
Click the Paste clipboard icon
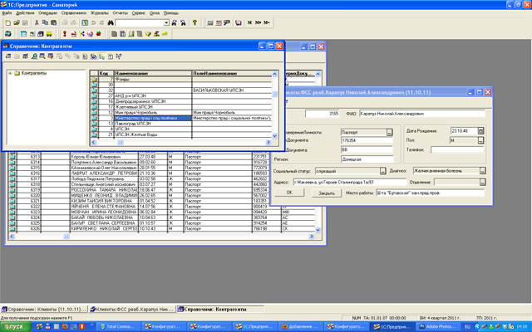coord(53,22)
